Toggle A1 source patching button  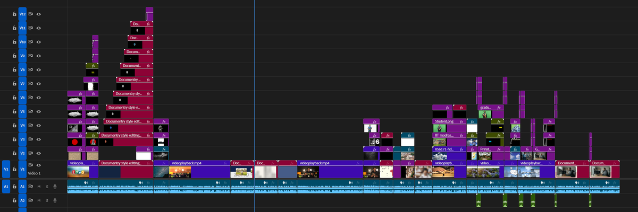[6, 187]
